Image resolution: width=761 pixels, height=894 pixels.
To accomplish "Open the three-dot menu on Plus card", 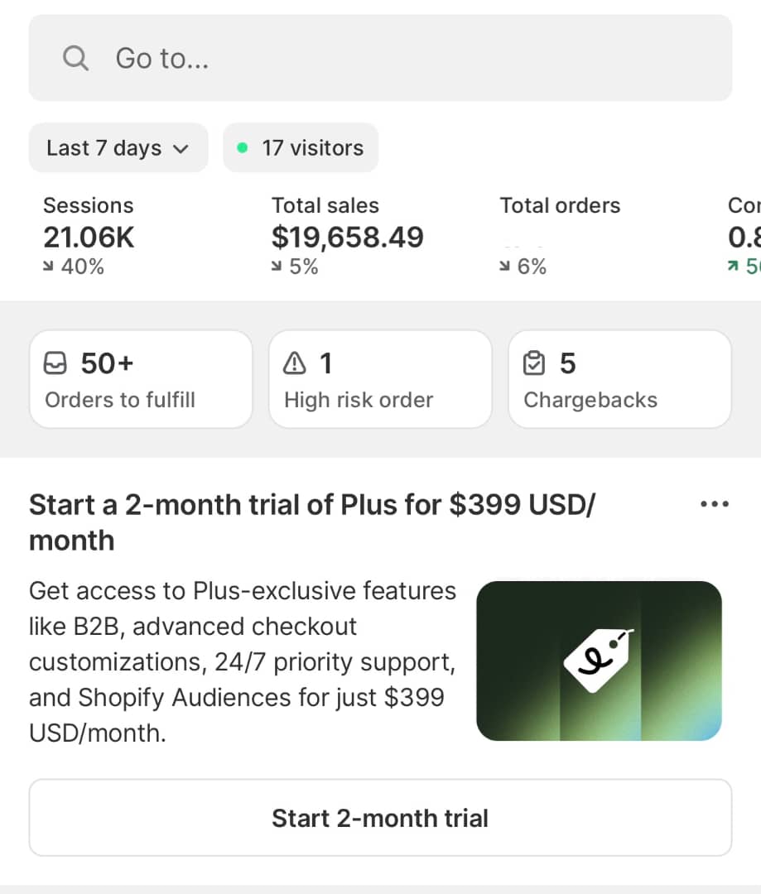I will (x=715, y=504).
